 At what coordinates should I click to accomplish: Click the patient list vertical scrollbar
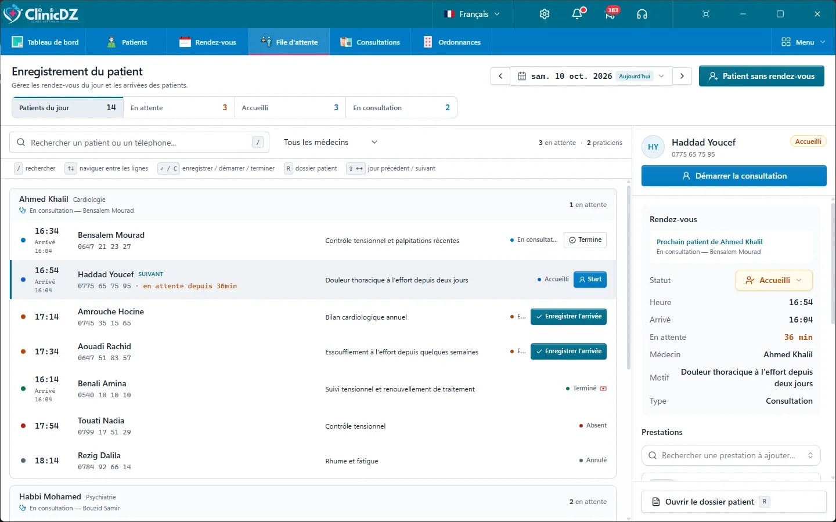tap(628, 276)
